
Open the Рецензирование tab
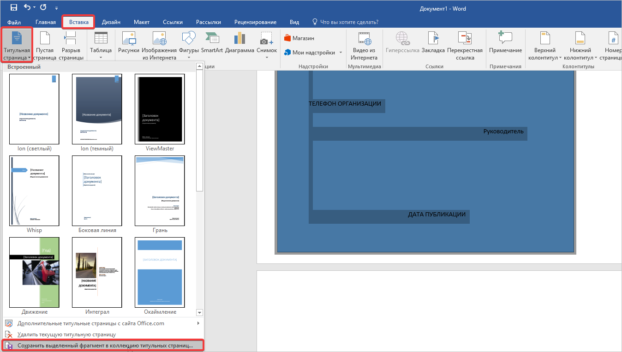click(x=255, y=22)
